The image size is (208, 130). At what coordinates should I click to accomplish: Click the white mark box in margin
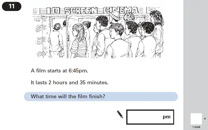(196, 119)
